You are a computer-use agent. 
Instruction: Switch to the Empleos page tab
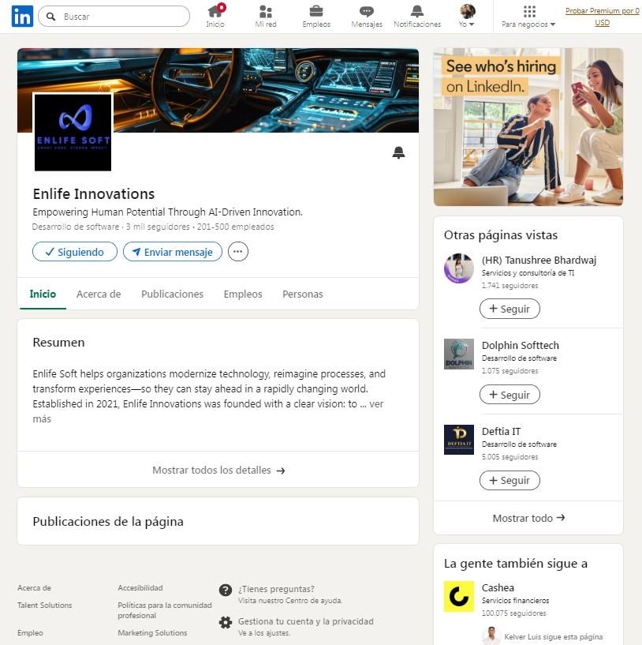pos(243,294)
